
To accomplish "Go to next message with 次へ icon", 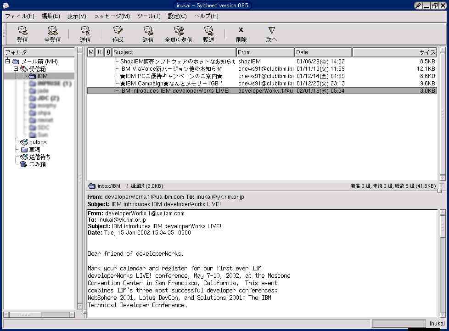I will pos(271,34).
